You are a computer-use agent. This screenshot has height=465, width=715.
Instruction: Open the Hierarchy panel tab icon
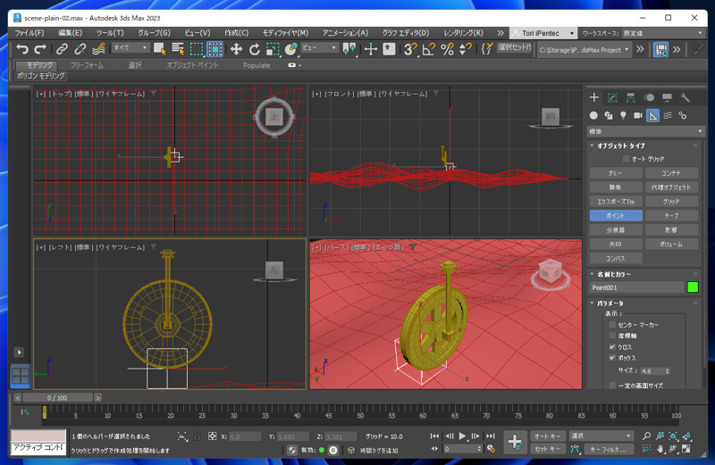pyautogui.click(x=631, y=97)
